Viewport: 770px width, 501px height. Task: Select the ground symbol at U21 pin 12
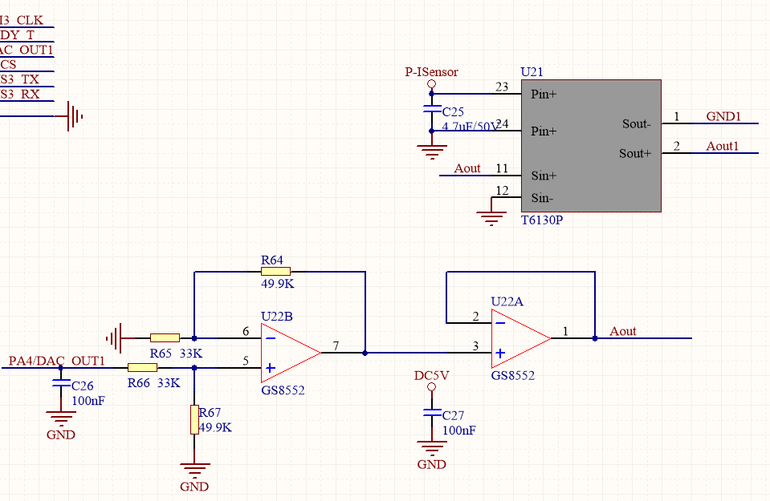491,218
